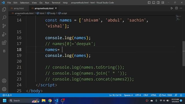Click the taskbar Search box
The width and height of the screenshot is (185, 104).
click(24, 101)
